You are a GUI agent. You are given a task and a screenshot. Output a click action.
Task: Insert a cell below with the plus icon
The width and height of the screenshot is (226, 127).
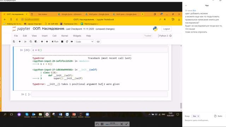(20, 42)
